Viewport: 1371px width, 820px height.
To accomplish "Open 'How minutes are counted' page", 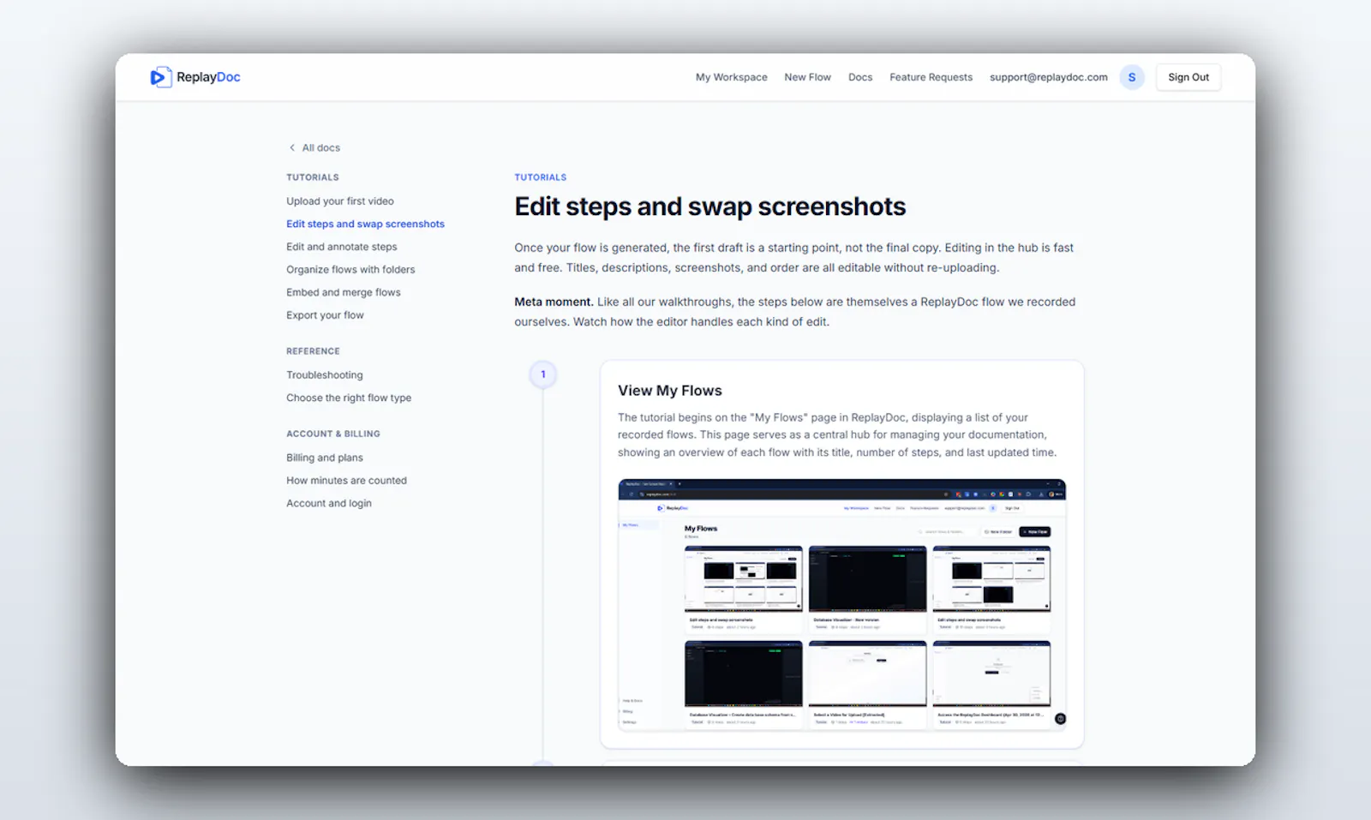I will (346, 481).
